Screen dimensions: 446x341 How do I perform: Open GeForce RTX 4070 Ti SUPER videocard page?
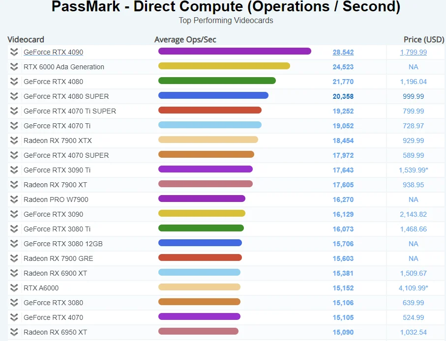(70, 111)
